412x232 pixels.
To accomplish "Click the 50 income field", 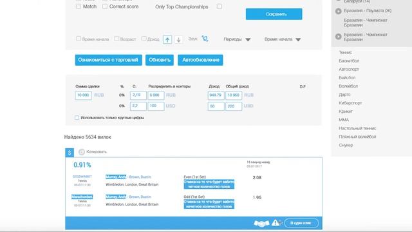I will coord(216,106).
